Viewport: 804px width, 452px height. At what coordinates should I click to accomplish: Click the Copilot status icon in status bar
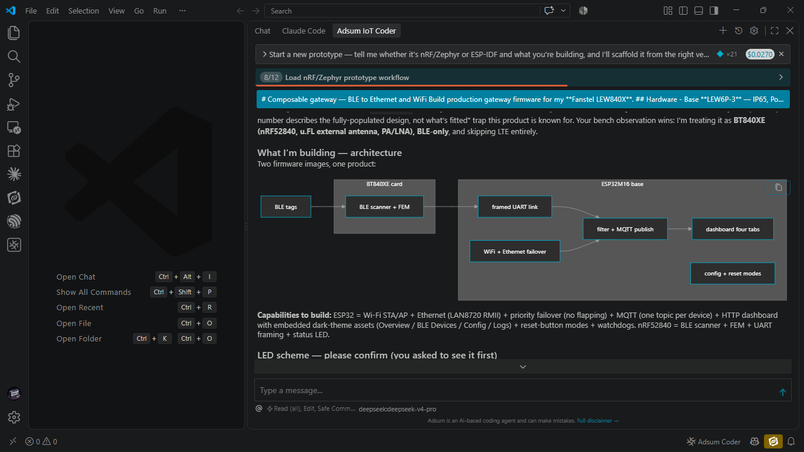coord(754,441)
